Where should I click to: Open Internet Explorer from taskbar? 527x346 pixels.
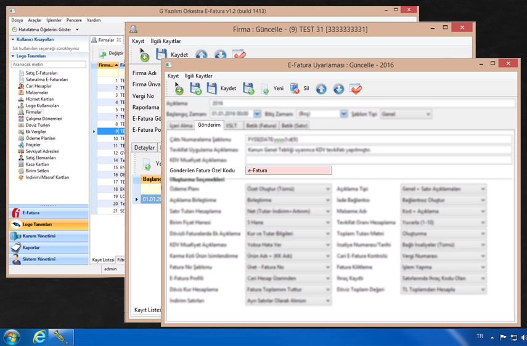[39, 337]
